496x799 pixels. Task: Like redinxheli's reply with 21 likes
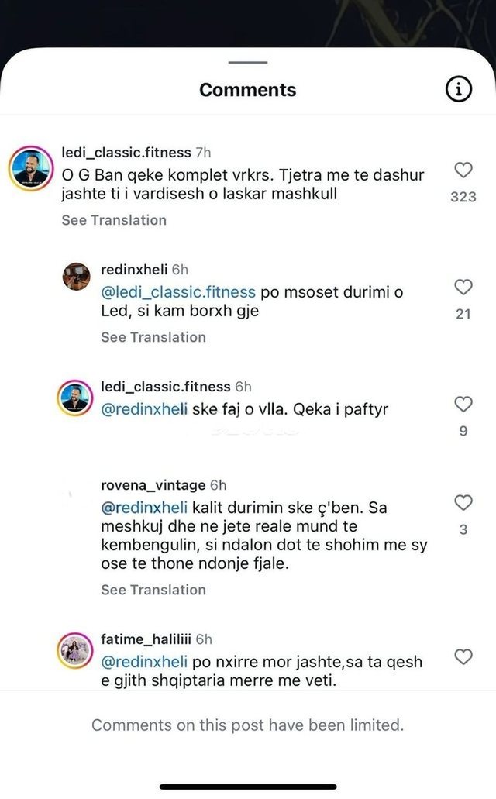(463, 288)
